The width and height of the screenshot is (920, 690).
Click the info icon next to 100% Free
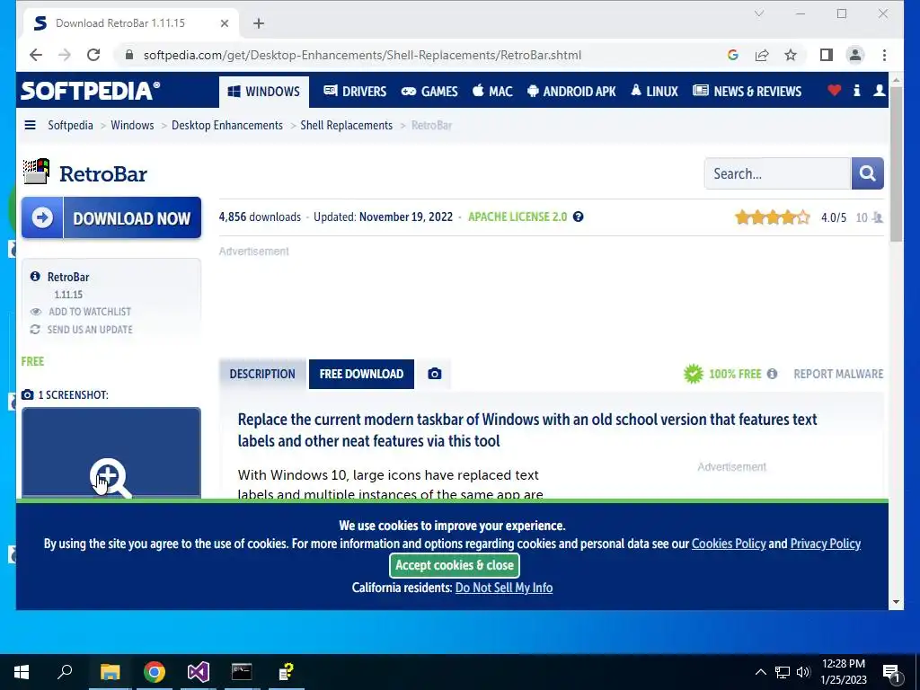coord(772,374)
